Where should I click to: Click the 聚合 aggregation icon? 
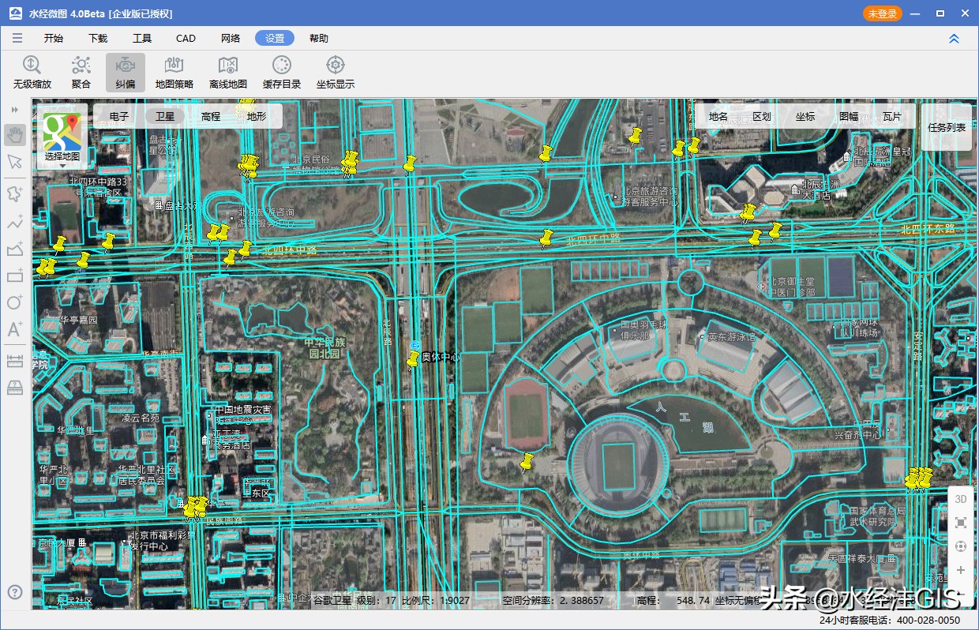click(x=81, y=73)
